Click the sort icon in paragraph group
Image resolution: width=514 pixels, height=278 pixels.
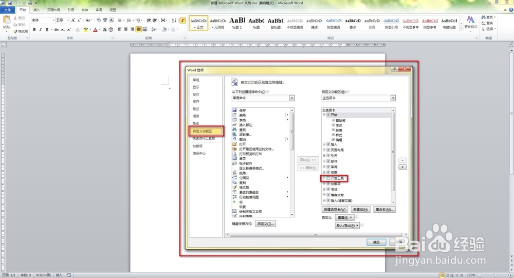click(174, 21)
